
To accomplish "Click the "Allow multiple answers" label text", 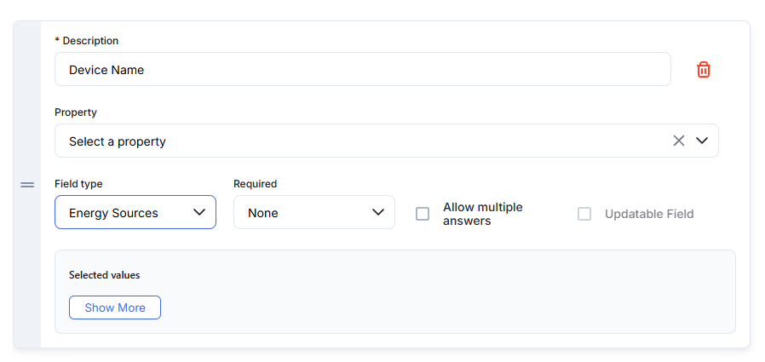I will pyautogui.click(x=482, y=214).
